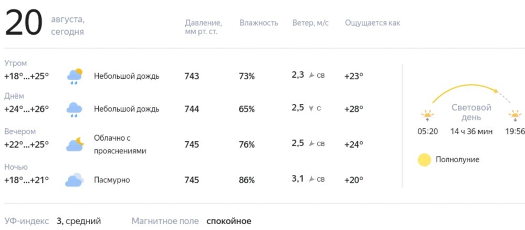Click the yellow full moon icon

(x=424, y=160)
